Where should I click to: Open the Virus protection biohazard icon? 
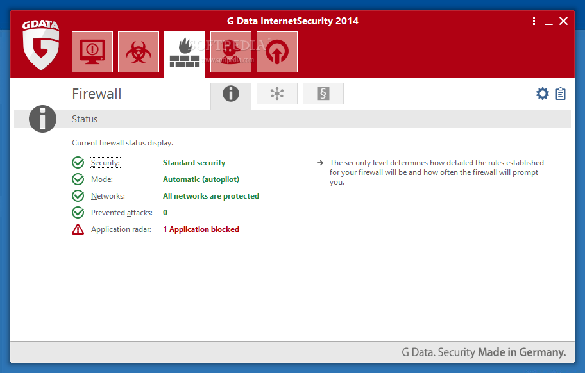point(139,52)
